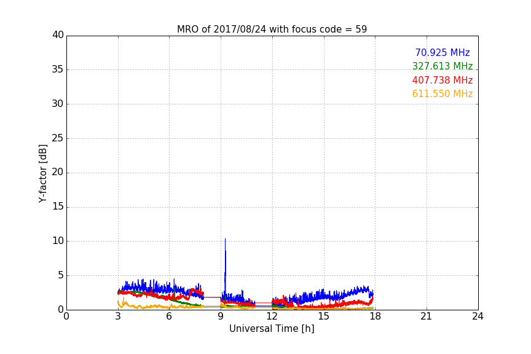
Task: Select the green 327.613 MHz legend label
Action: (442, 66)
